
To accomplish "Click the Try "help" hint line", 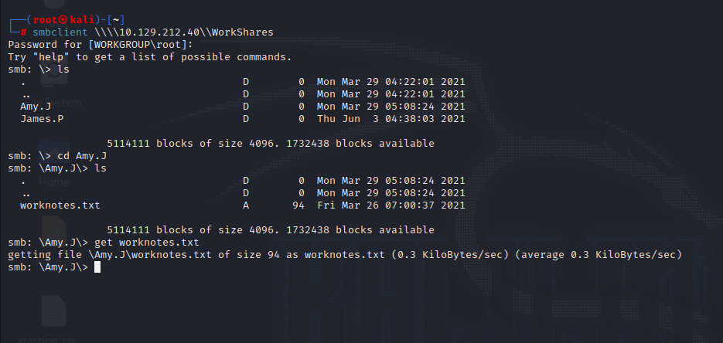I will click(150, 57).
